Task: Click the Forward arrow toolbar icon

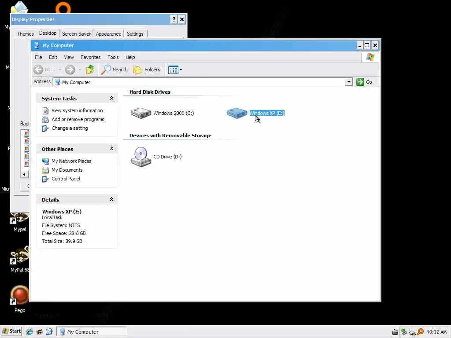Action: (x=70, y=70)
